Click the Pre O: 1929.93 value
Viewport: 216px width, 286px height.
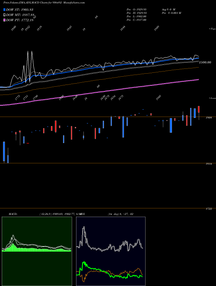coord(137,10)
